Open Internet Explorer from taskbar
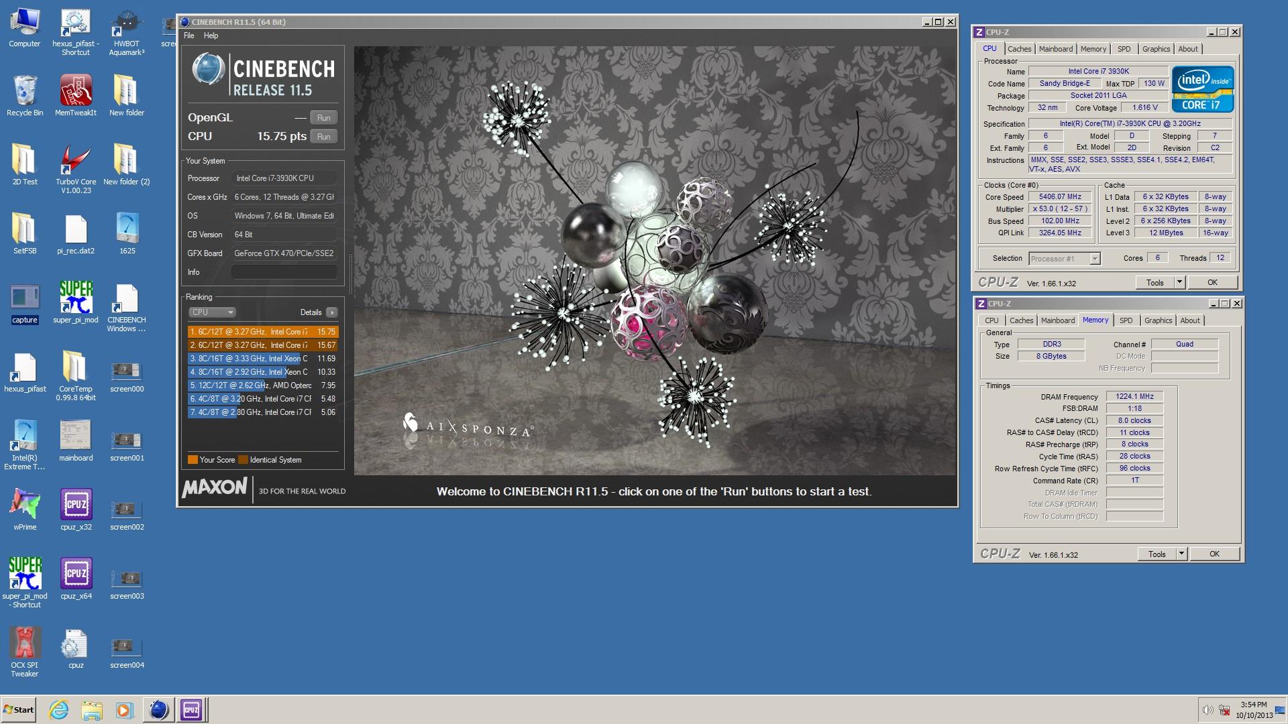Screen dimensions: 1288x724 pyautogui.click(x=59, y=710)
